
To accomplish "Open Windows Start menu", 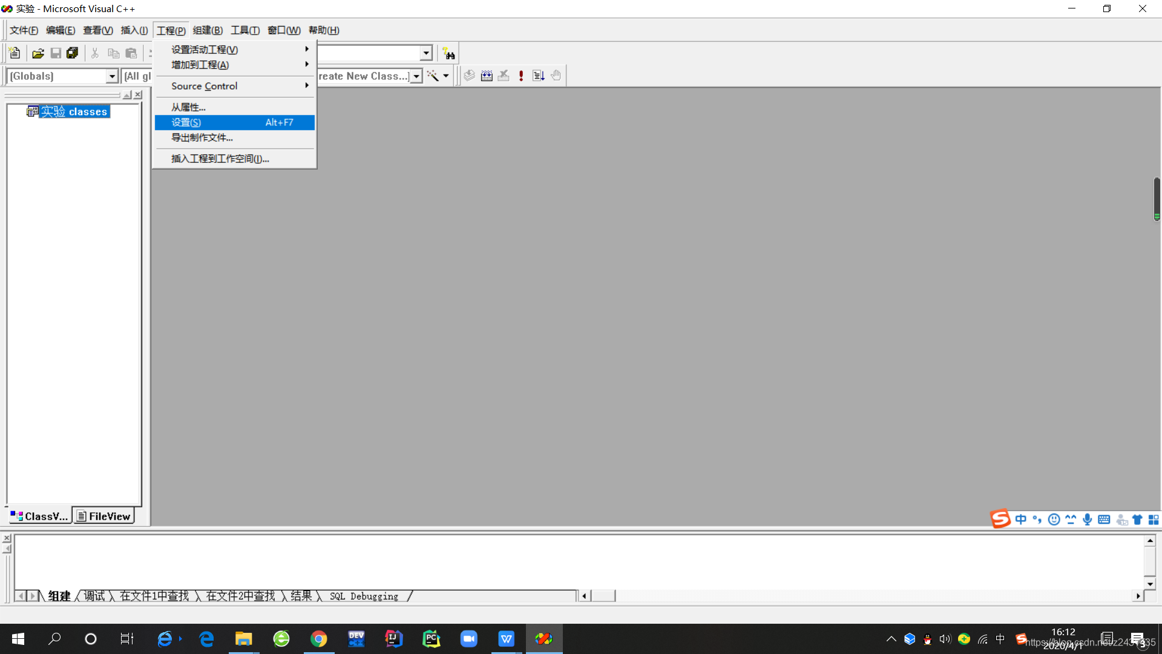I will click(18, 639).
